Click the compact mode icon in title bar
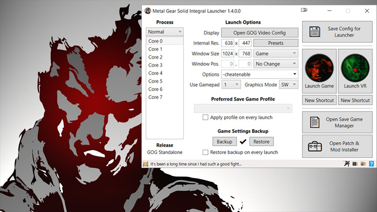 (x=304, y=10)
